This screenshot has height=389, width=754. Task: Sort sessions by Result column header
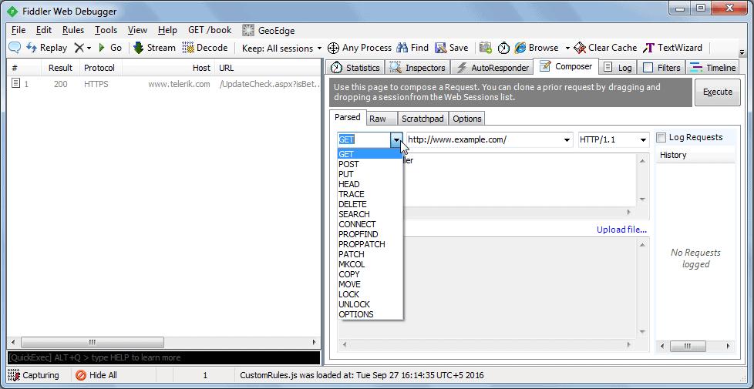pyautogui.click(x=61, y=69)
